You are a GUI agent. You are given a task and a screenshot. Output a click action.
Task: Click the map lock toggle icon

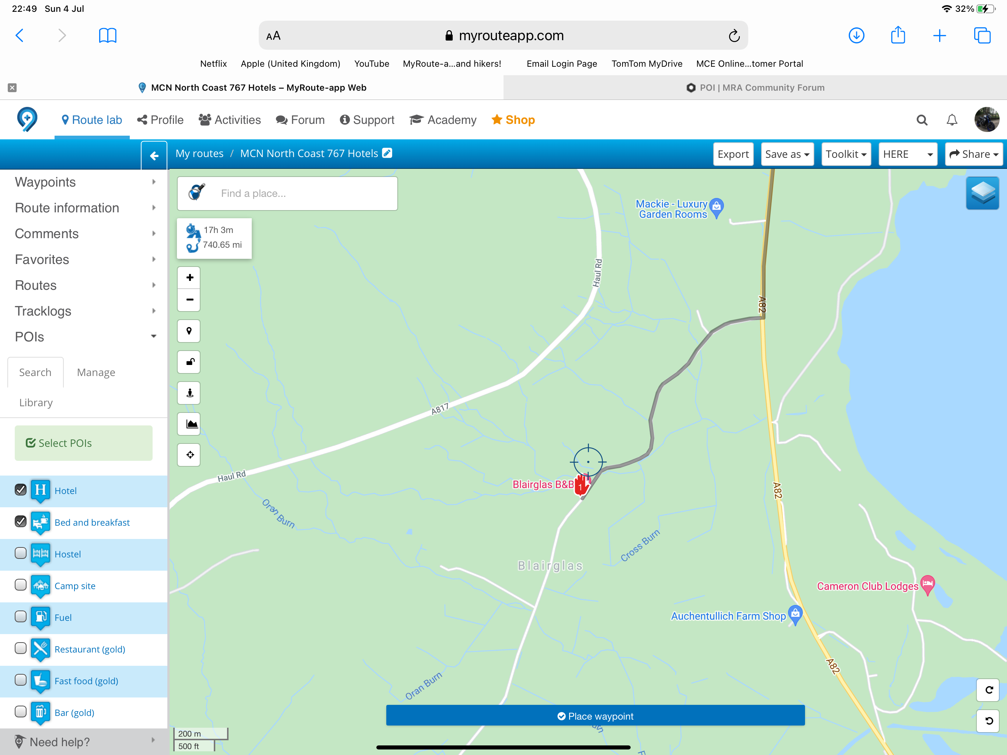coord(189,362)
